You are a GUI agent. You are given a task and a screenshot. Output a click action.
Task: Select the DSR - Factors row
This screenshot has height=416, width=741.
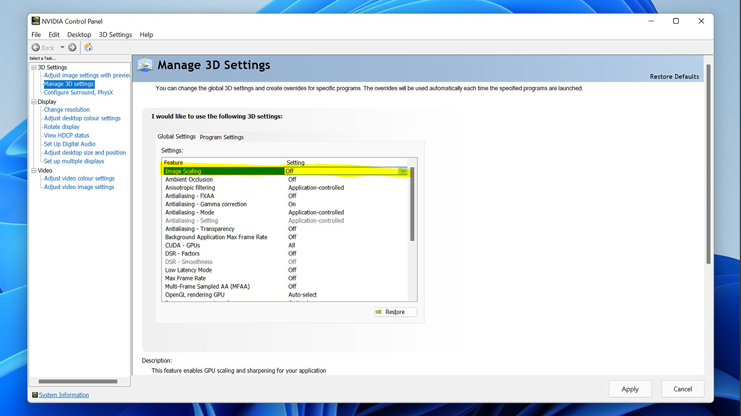285,254
